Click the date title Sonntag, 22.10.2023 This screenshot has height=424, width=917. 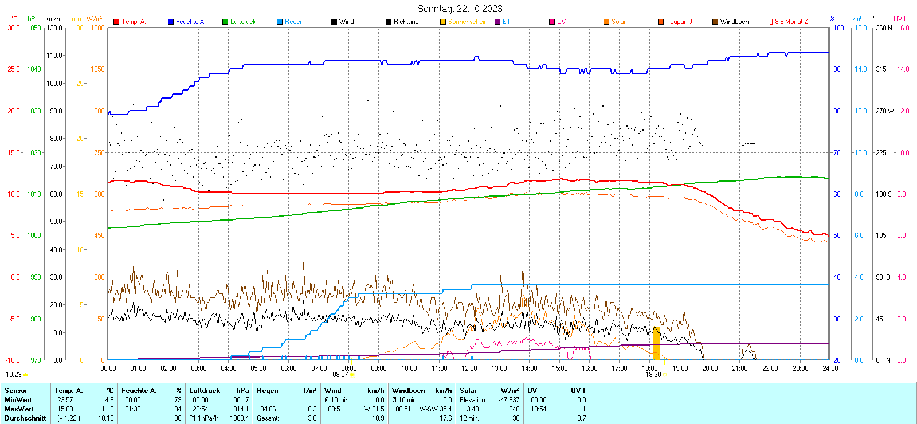460,9
